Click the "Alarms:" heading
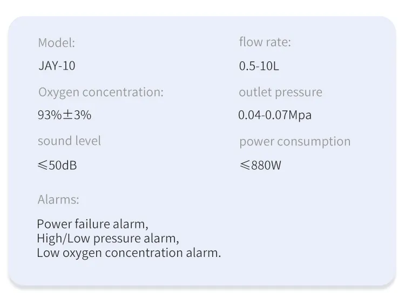The image size is (405, 300). click(x=58, y=200)
